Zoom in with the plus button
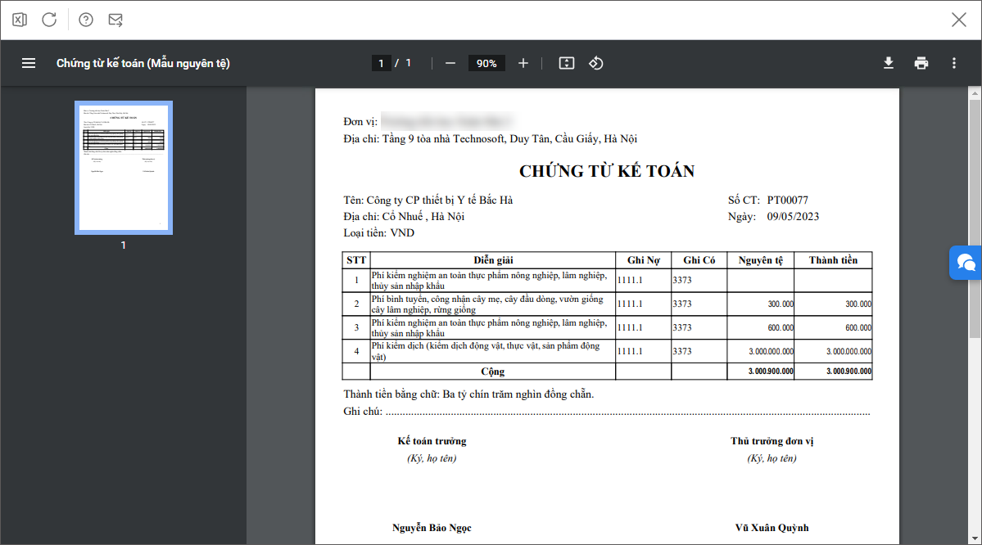 tap(523, 63)
